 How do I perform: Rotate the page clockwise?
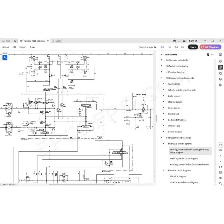(220, 167)
